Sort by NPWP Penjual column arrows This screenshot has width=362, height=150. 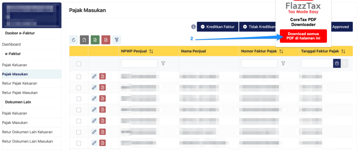tap(151, 51)
